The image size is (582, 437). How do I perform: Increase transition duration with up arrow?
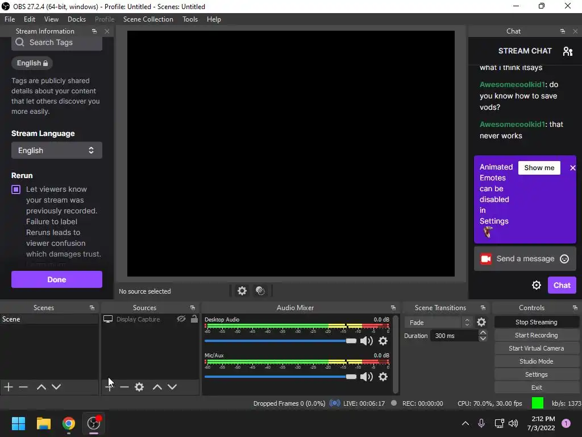click(x=483, y=332)
